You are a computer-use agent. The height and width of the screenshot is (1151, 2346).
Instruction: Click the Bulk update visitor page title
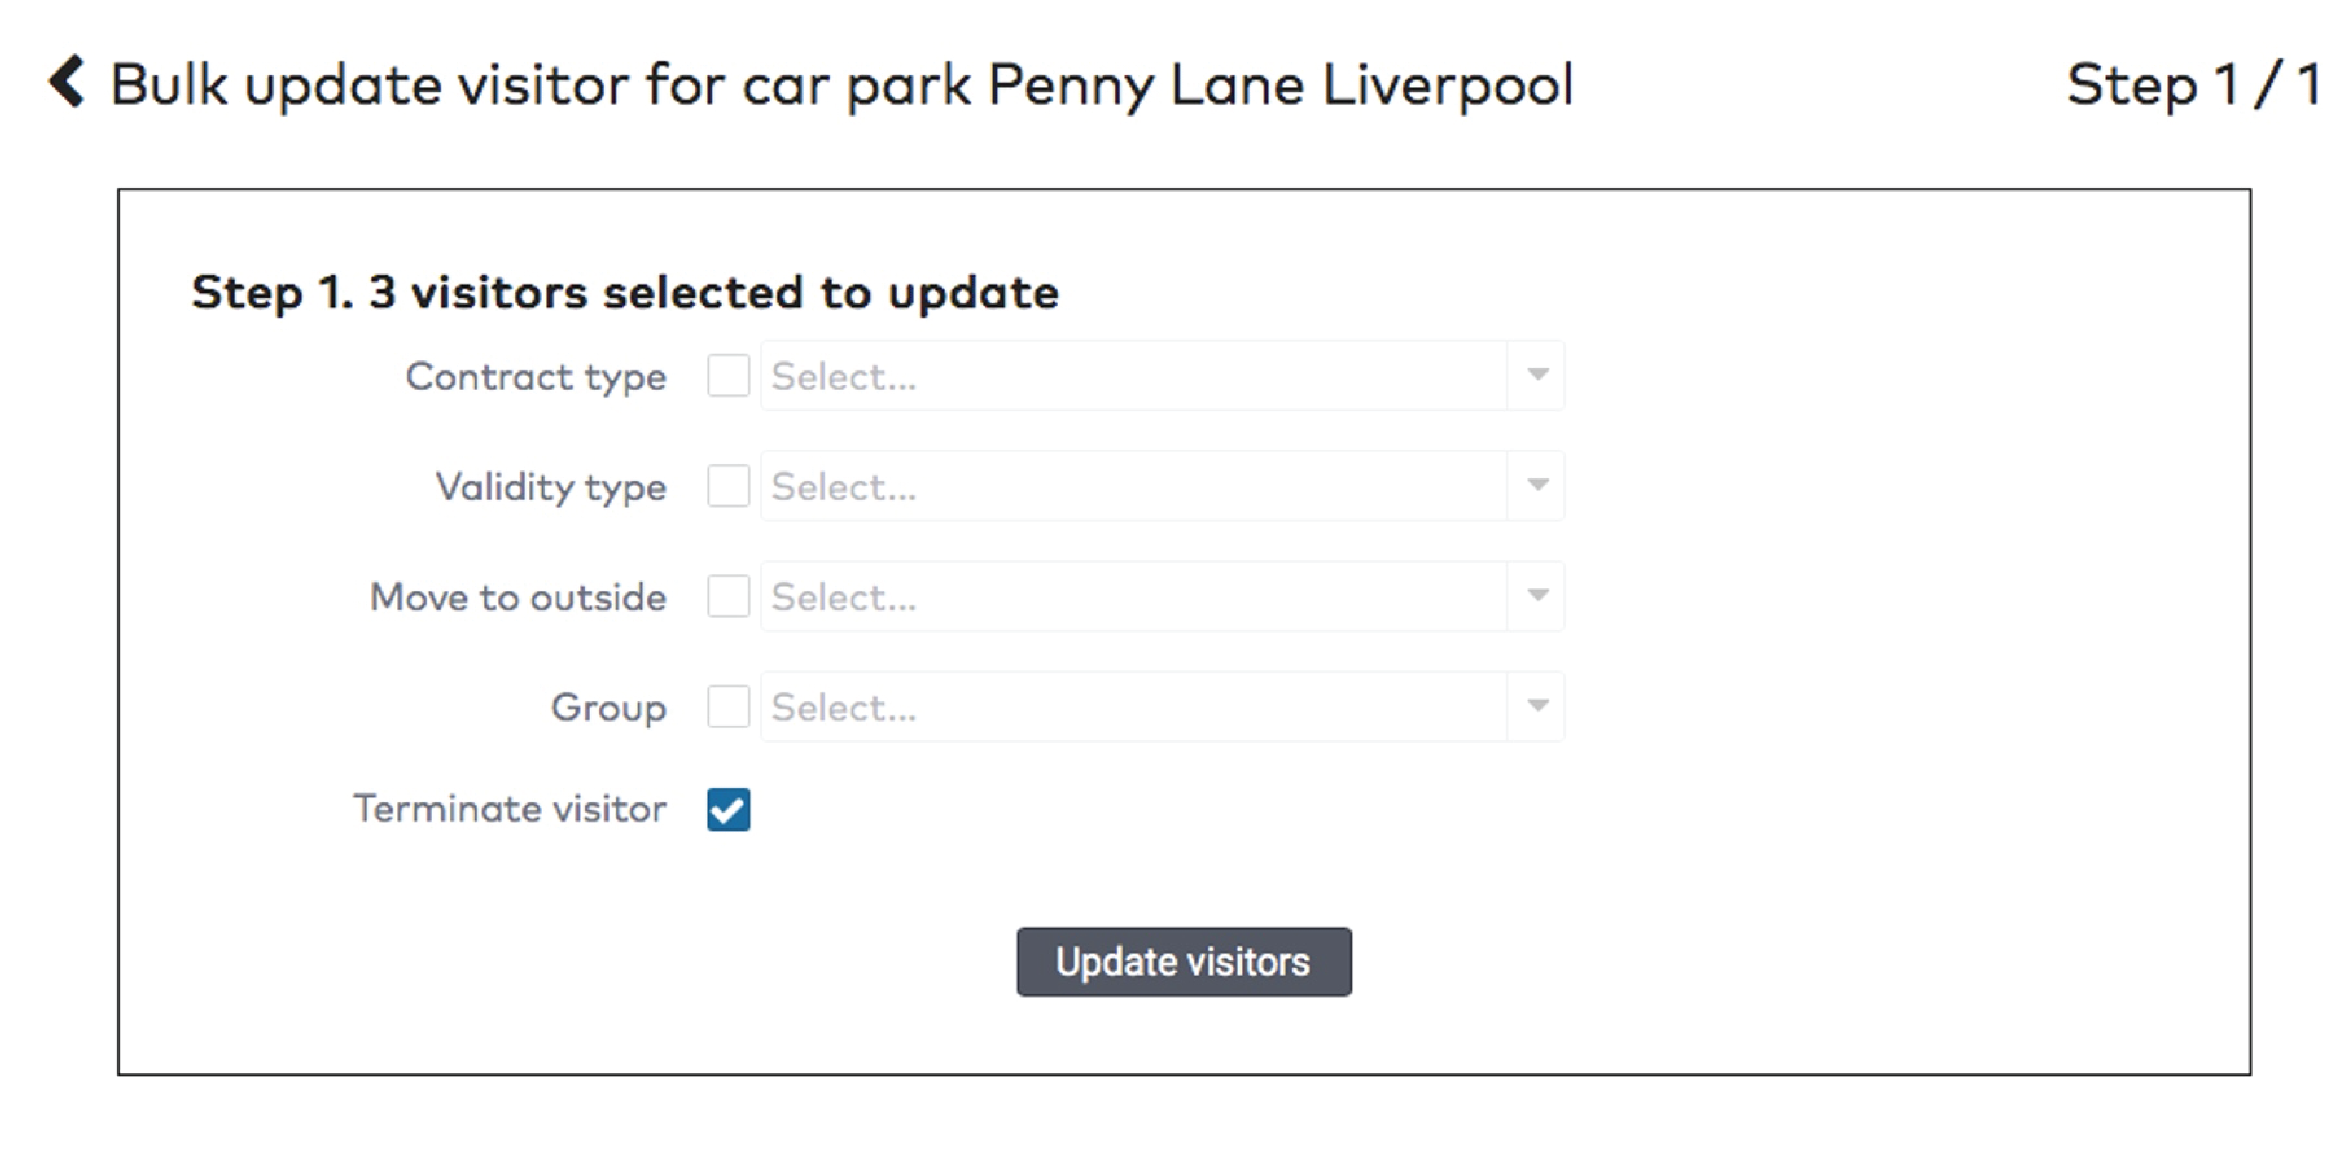tap(842, 85)
